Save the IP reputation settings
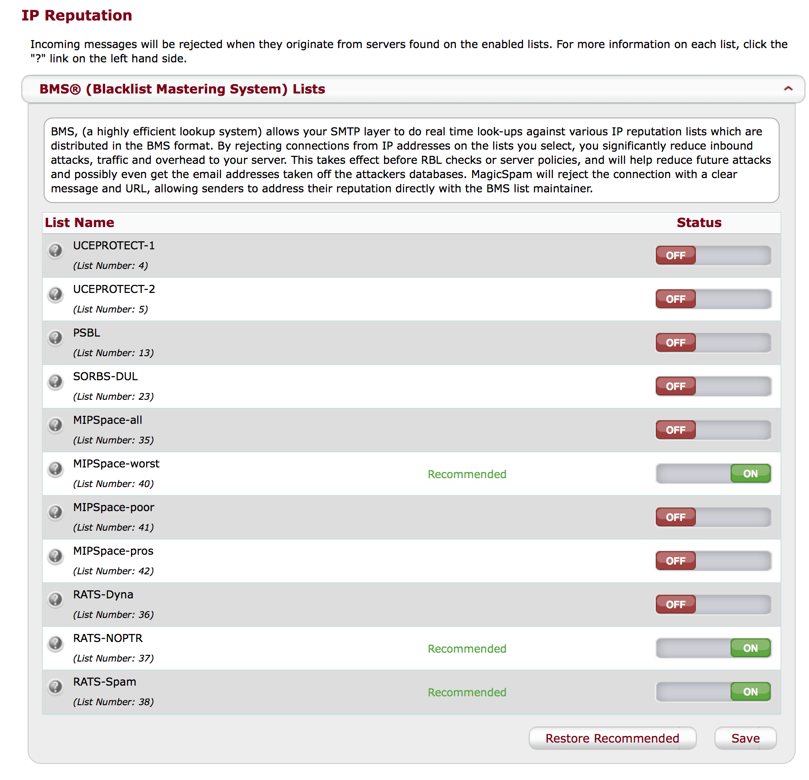The image size is (809, 780). 745,738
